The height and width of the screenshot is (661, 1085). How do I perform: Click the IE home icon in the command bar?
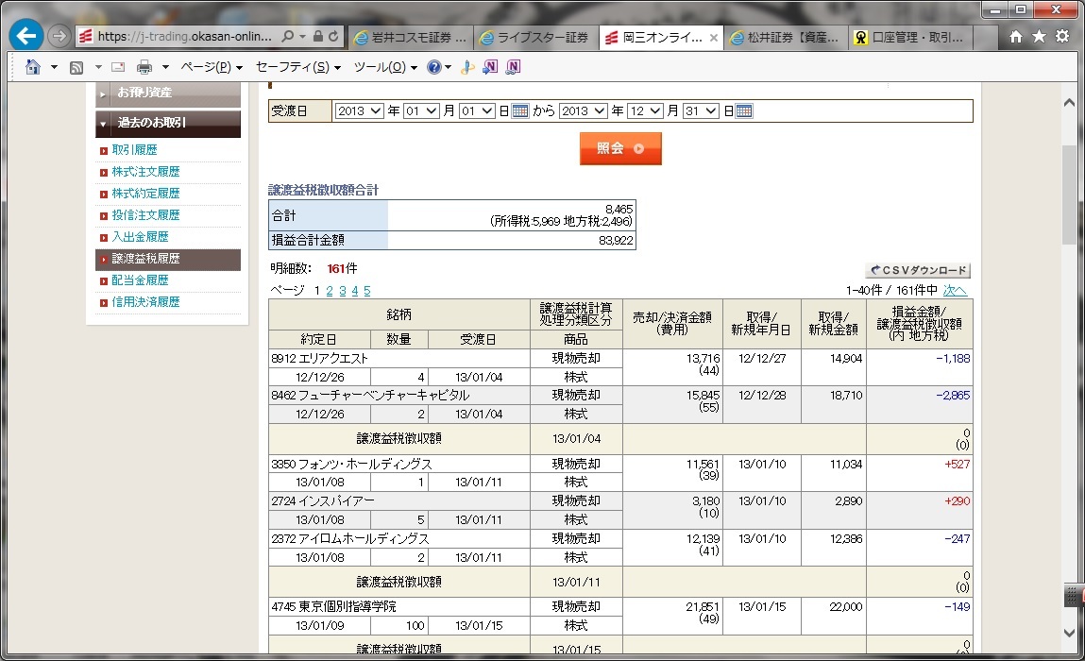33,67
